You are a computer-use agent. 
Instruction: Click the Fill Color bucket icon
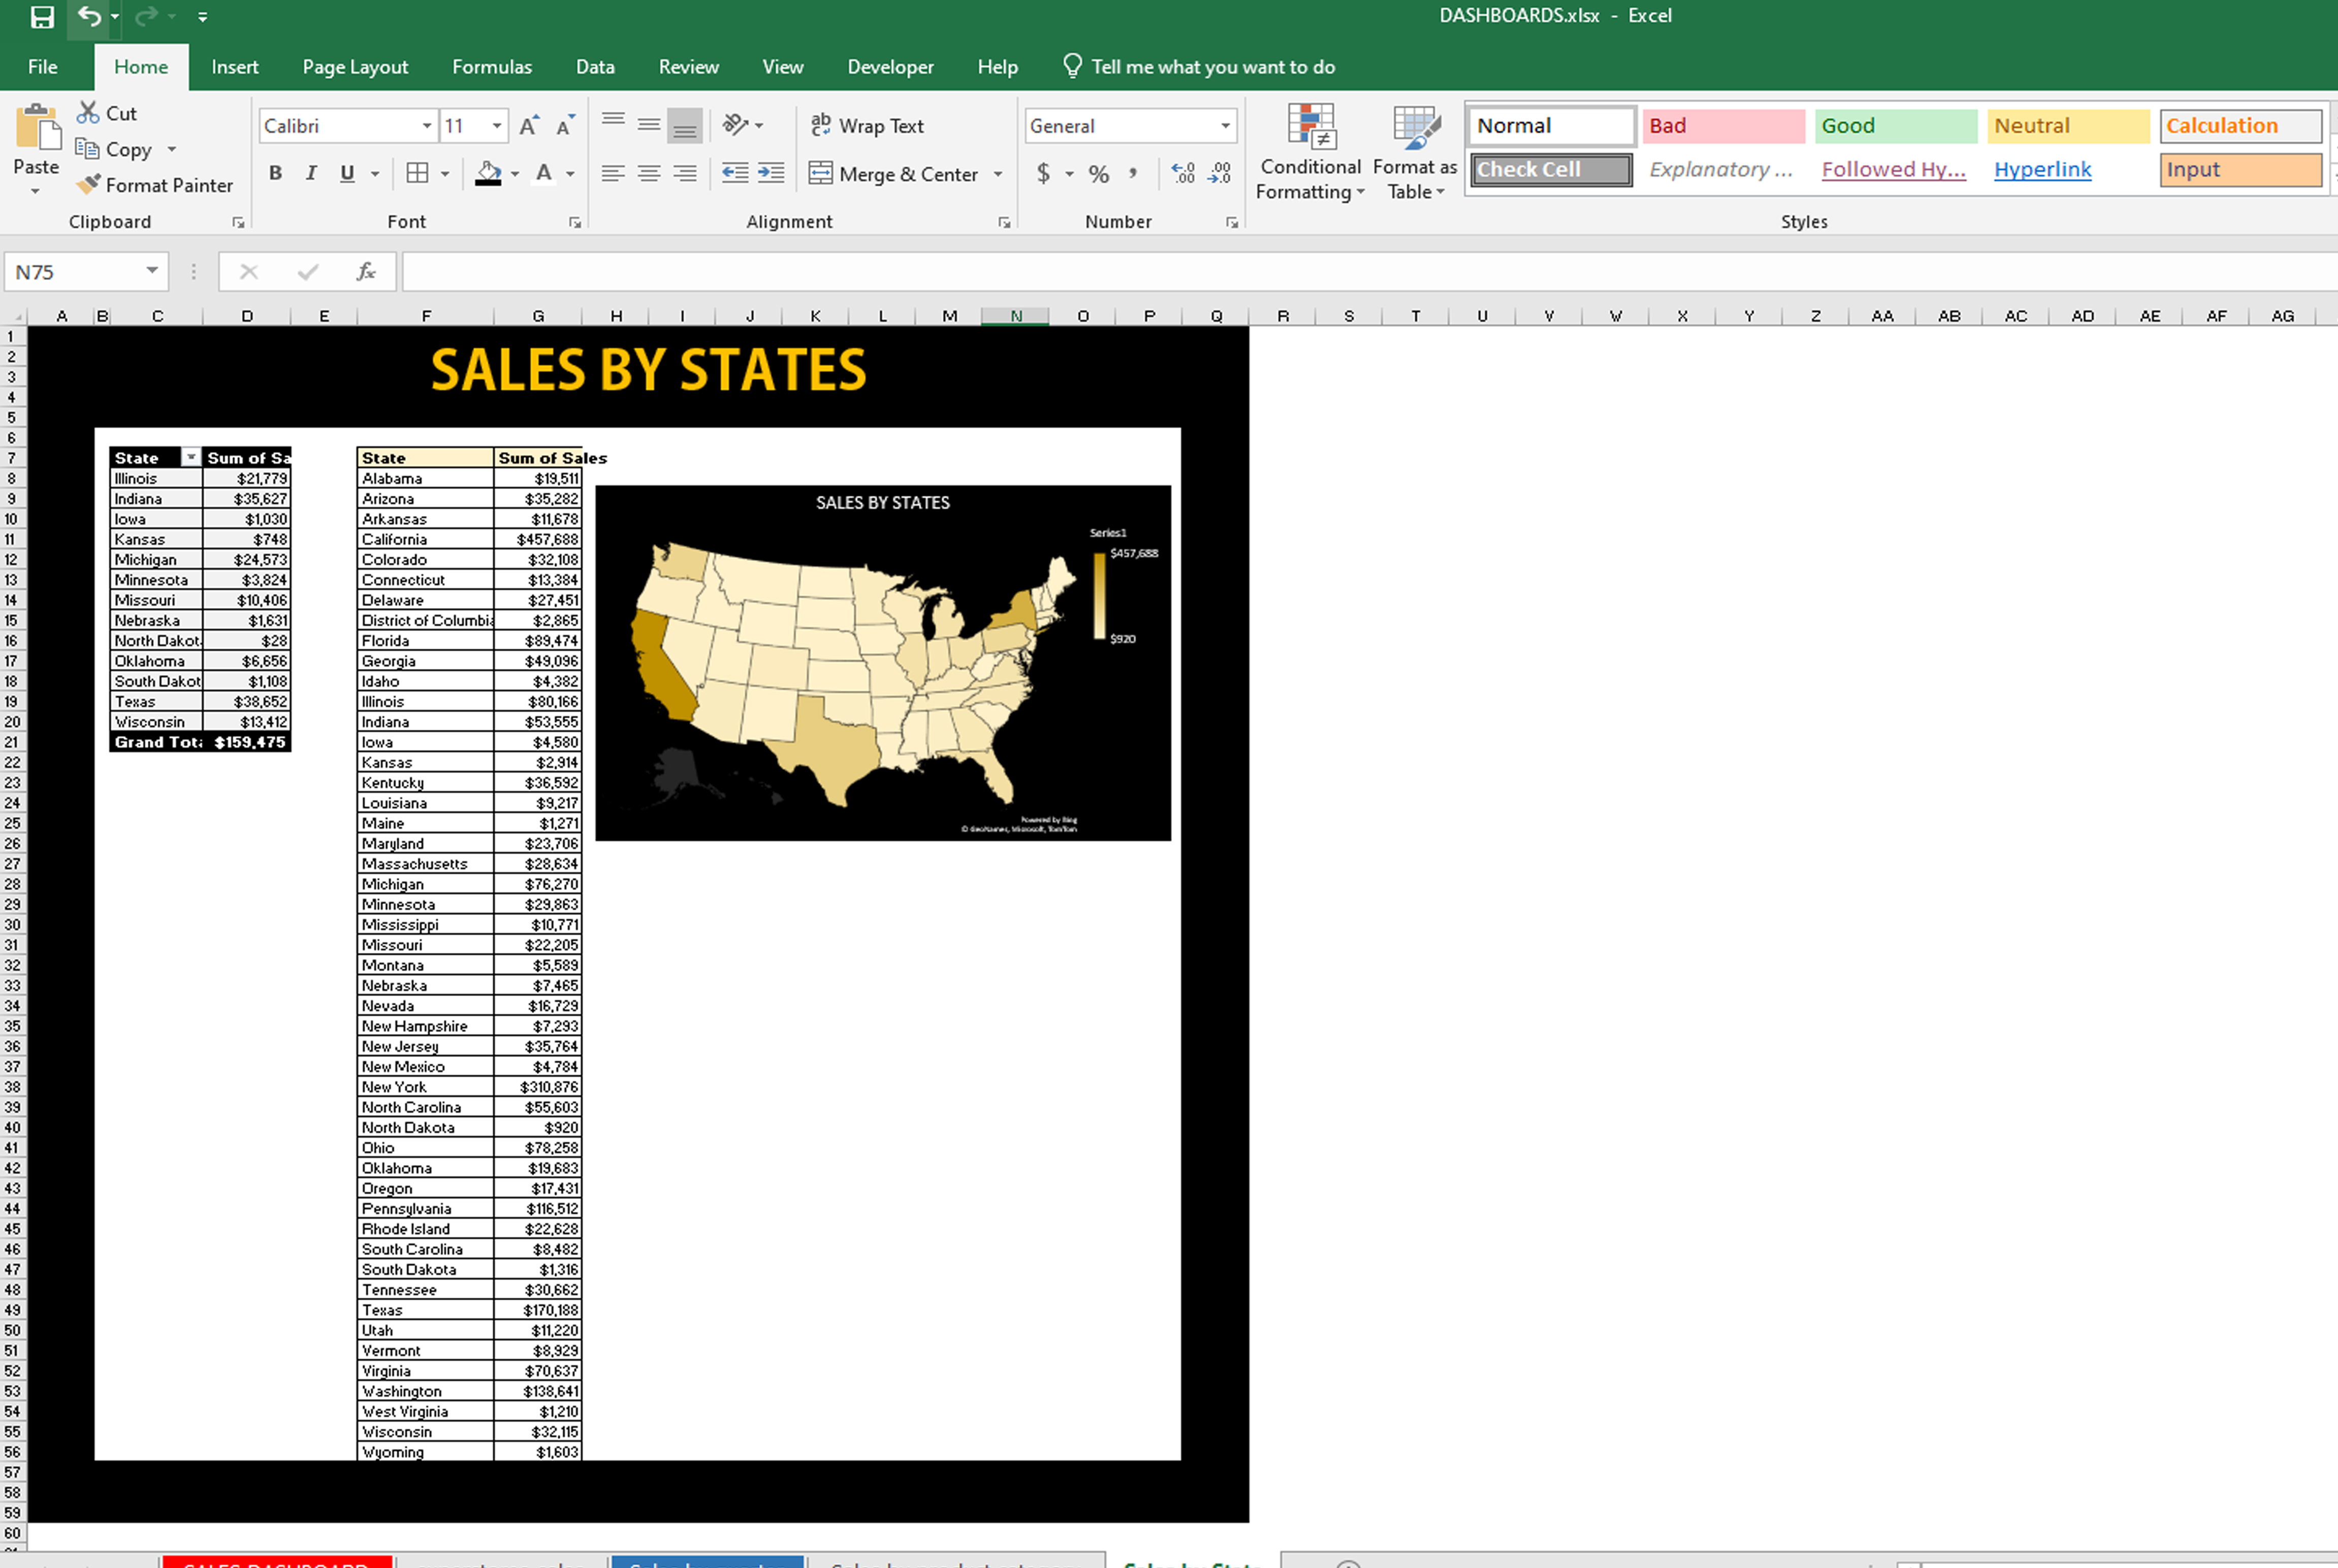pos(488,173)
